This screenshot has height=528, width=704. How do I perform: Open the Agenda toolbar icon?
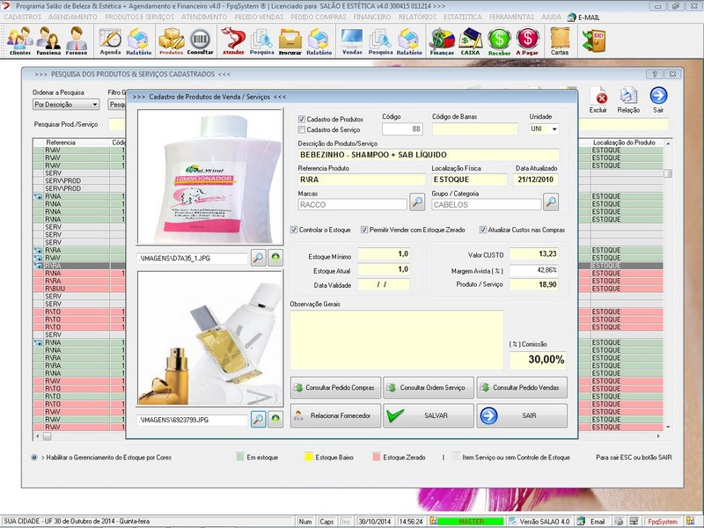[x=110, y=40]
